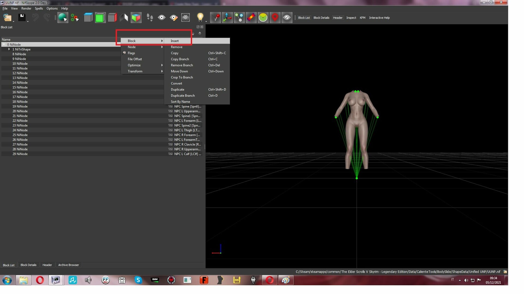Image resolution: width=524 pixels, height=294 pixels.
Task: Click the Save floppy disk icon
Action: point(22,17)
